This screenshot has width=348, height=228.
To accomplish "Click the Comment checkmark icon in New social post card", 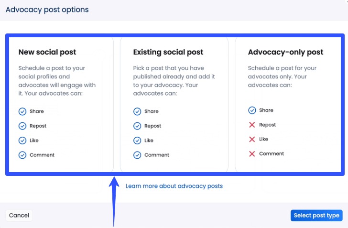I will point(22,155).
